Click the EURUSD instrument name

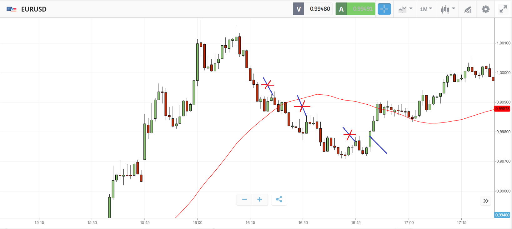(x=34, y=9)
